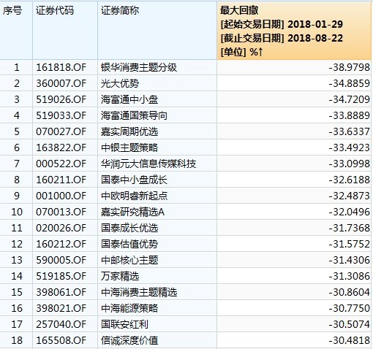Select the 中银主题策略 fund name
This screenshot has height=349, width=373.
click(129, 147)
